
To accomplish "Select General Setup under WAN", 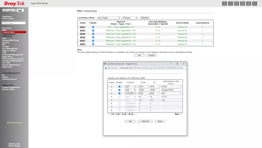I will [14, 32].
